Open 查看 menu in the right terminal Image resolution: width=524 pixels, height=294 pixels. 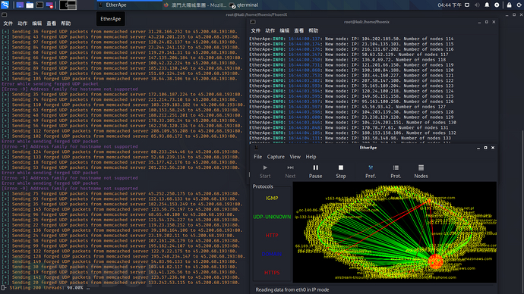tap(298, 30)
